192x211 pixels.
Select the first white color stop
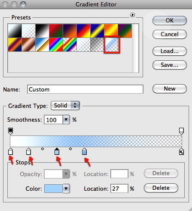tap(10, 151)
